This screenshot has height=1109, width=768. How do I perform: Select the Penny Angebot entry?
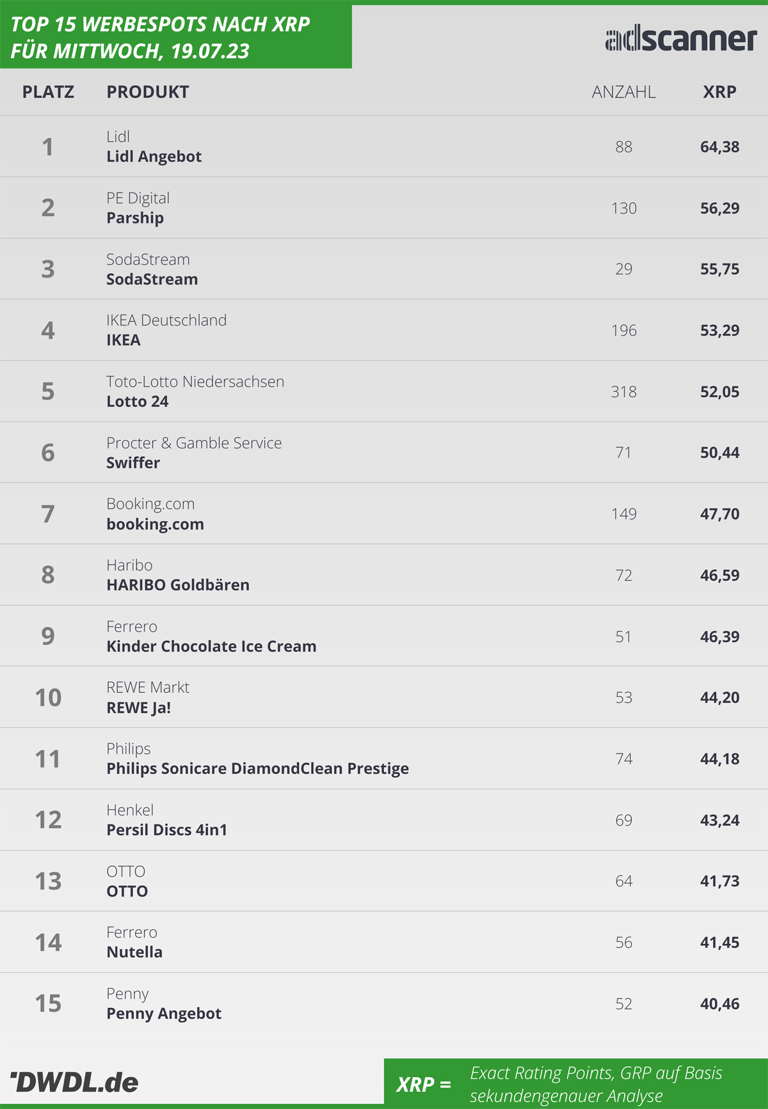pos(164,1014)
